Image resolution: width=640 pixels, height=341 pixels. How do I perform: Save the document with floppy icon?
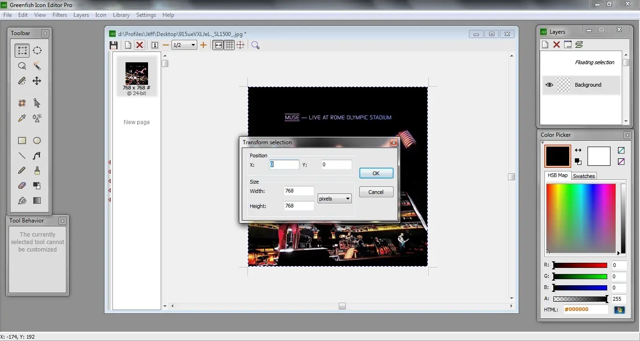(113, 45)
